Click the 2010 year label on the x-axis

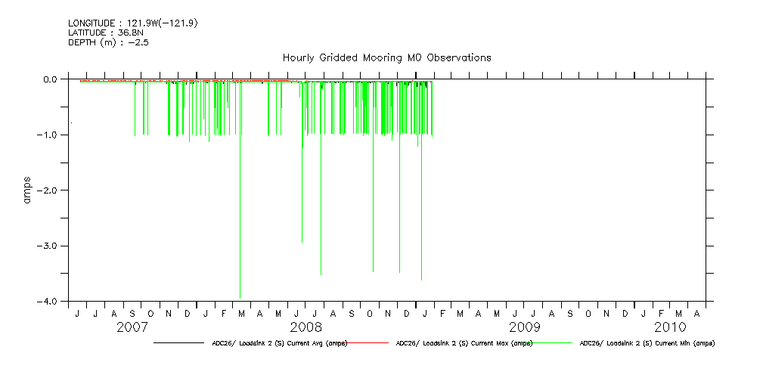[670, 327]
